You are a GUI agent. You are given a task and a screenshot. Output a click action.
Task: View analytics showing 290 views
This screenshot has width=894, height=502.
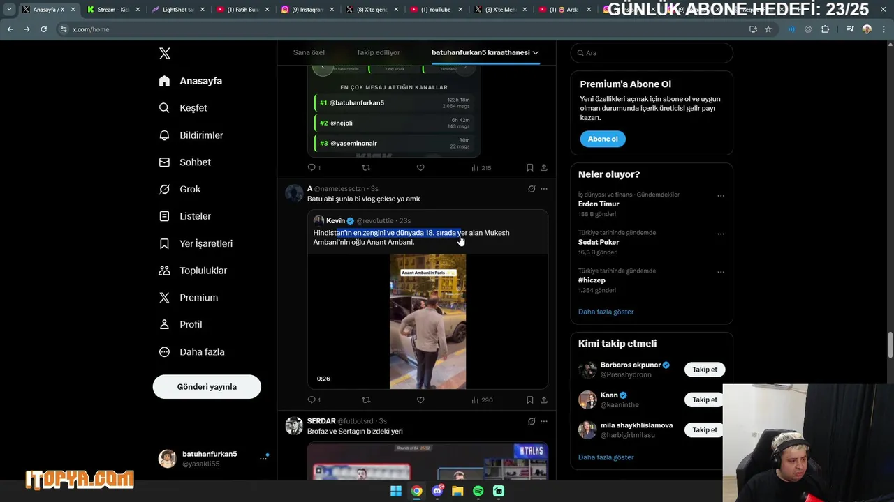[482, 400]
